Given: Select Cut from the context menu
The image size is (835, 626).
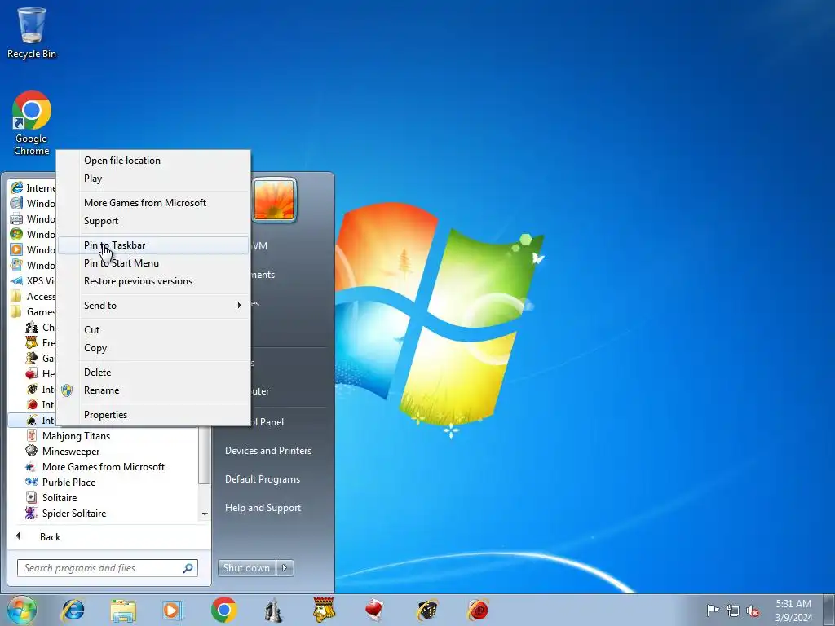Looking at the screenshot, I should click(153, 330).
